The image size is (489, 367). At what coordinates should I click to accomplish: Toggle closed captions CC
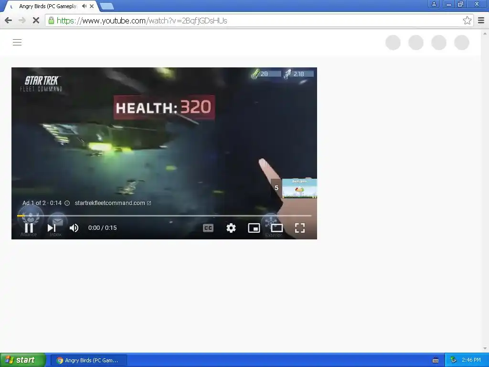(x=208, y=228)
